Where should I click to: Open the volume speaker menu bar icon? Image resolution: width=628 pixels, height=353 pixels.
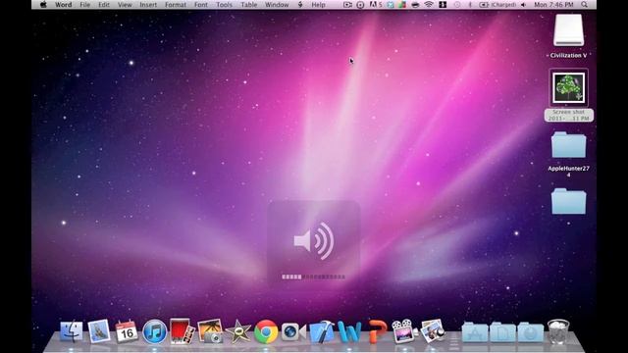click(523, 5)
